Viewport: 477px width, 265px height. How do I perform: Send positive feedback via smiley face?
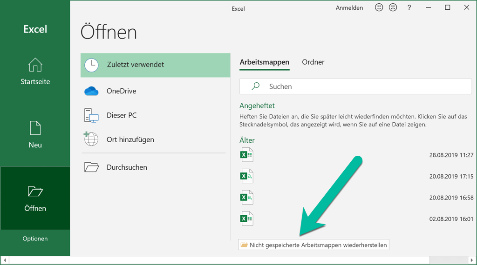(x=379, y=7)
